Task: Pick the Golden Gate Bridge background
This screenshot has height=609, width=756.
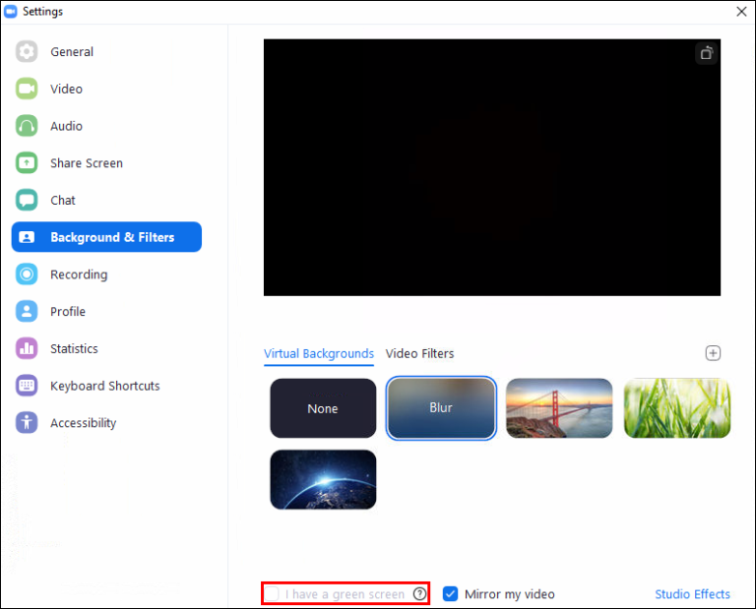Action: (559, 408)
